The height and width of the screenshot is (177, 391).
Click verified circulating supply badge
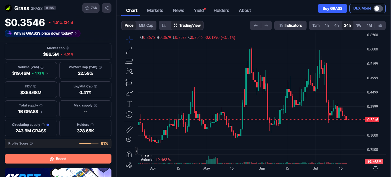click(48, 125)
